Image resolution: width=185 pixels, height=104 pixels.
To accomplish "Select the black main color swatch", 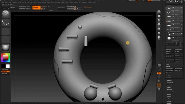I will [x=3, y=66].
